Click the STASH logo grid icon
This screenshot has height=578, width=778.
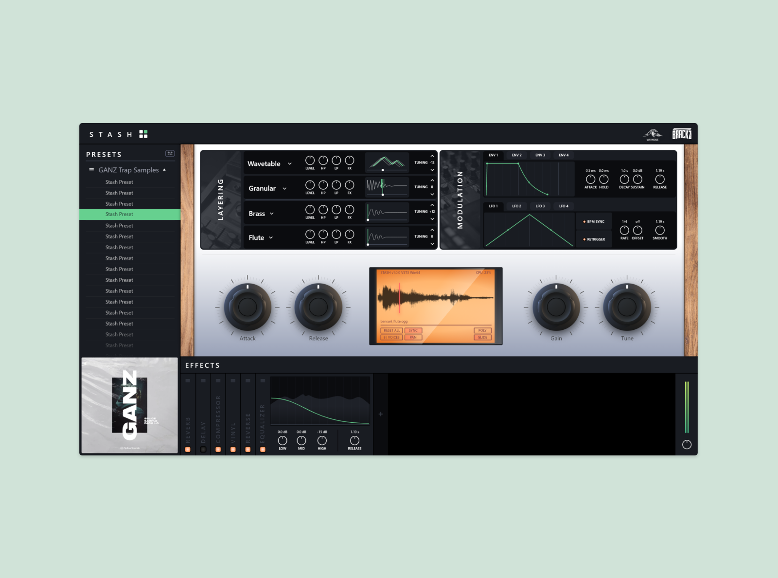pos(143,134)
